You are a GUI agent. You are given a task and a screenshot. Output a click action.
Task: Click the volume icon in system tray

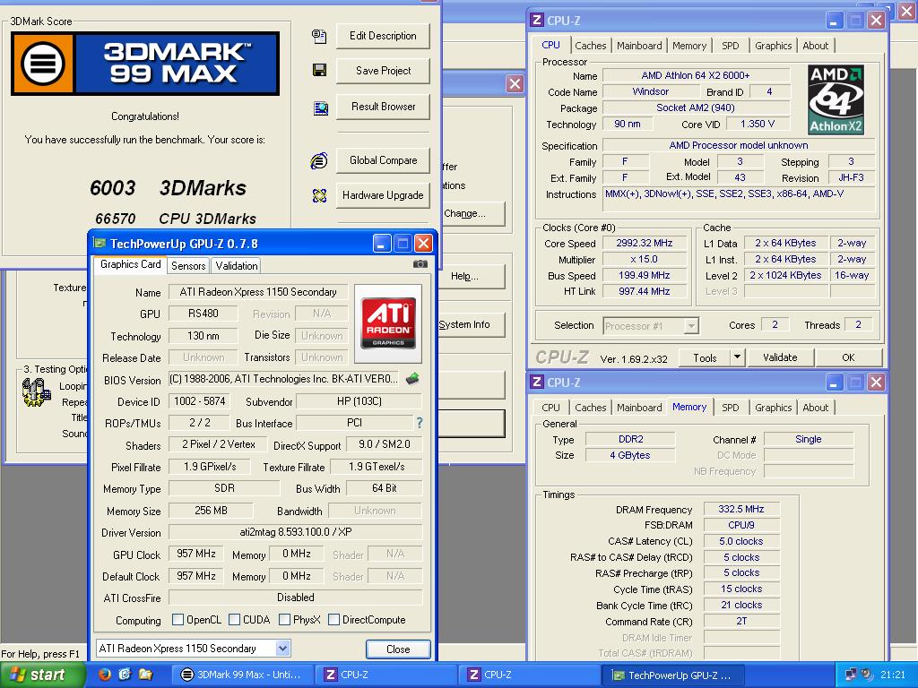tap(867, 675)
